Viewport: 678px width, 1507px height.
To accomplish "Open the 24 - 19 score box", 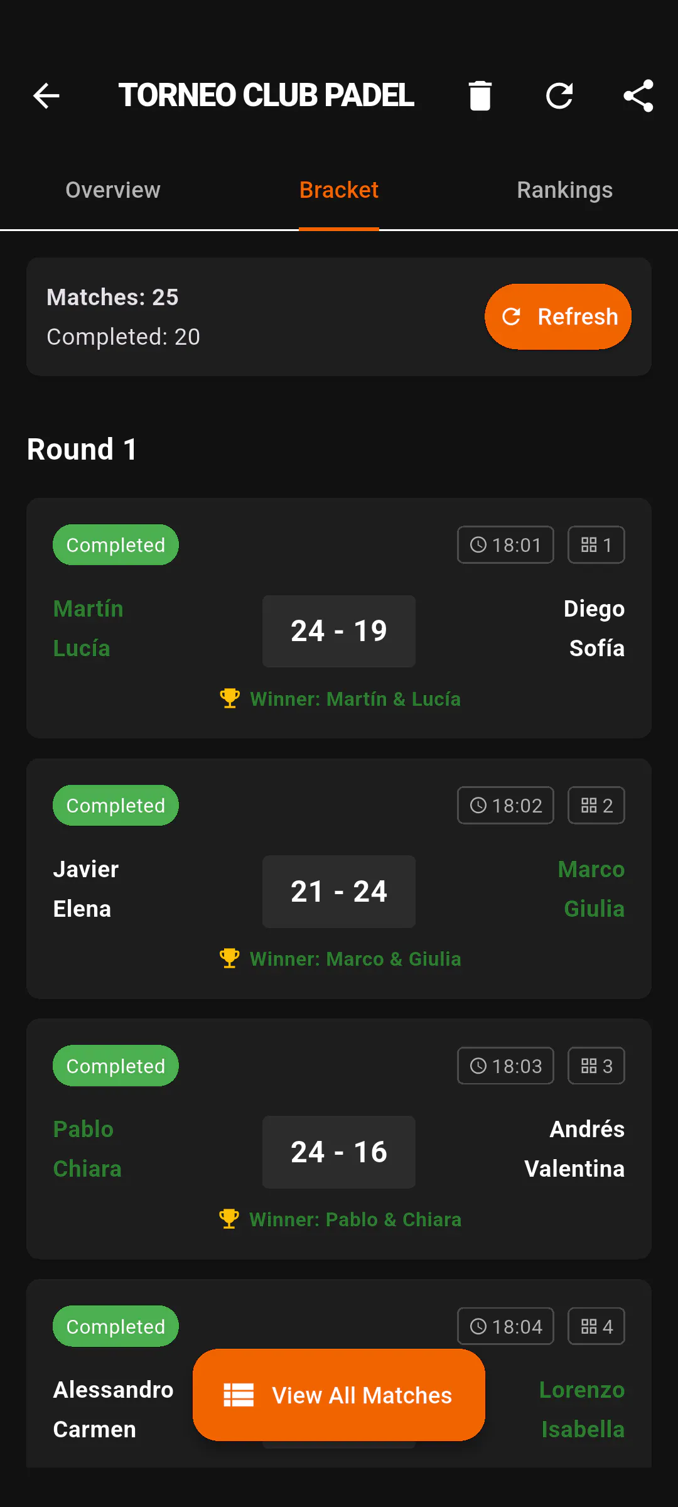I will point(339,631).
